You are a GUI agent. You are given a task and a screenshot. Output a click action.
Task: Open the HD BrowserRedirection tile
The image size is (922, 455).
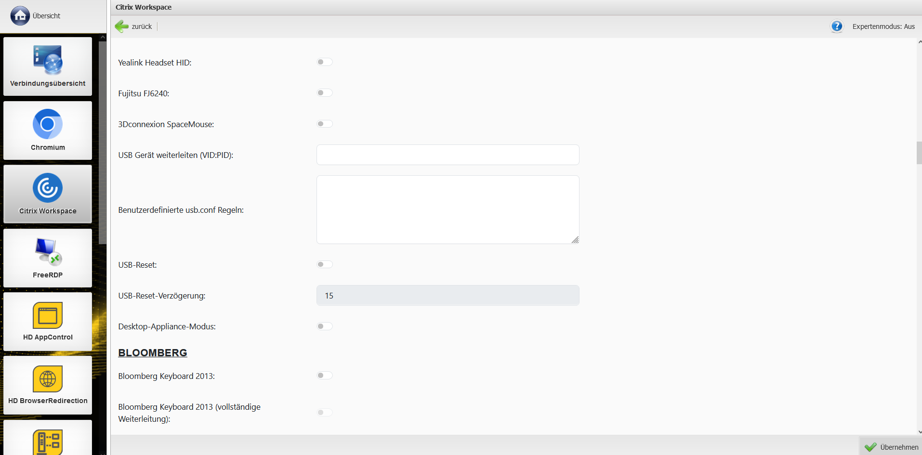coord(48,385)
